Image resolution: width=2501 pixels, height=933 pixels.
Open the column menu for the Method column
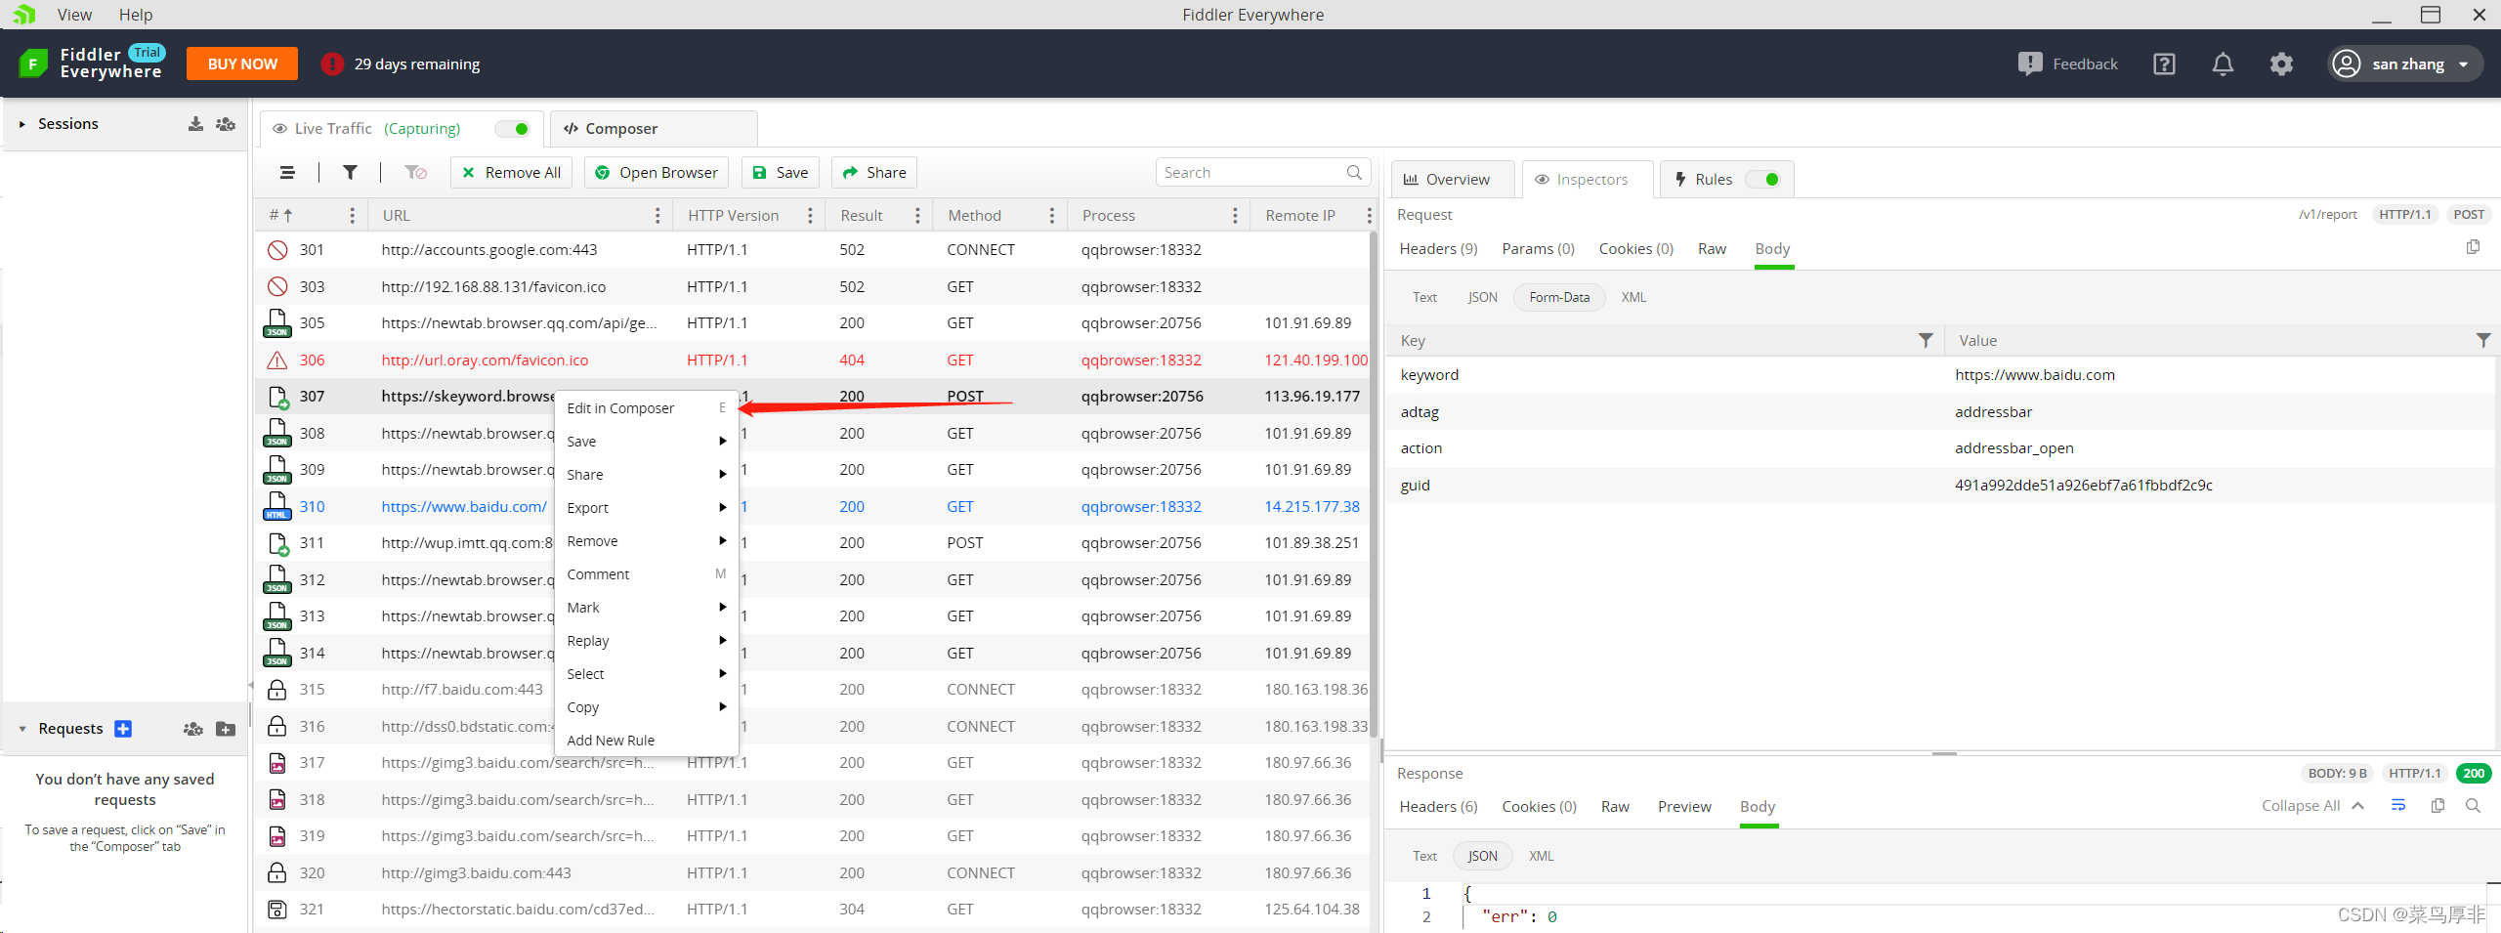click(x=1051, y=216)
